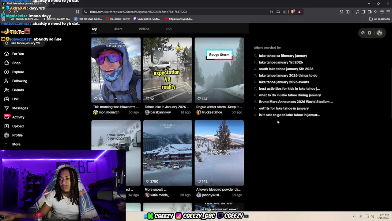The image size is (392, 221).
Task: Search 'lake tahoe january 1st 2026'
Action: [281, 62]
